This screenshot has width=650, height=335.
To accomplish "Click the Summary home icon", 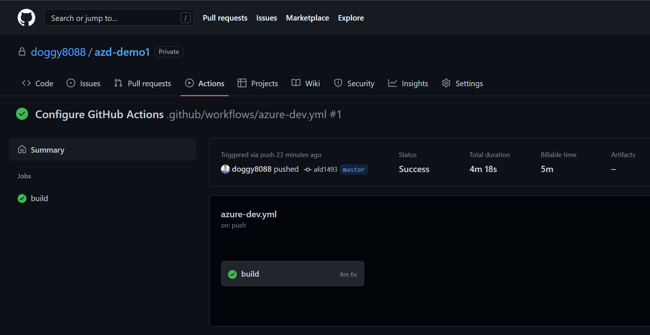I will (22, 149).
